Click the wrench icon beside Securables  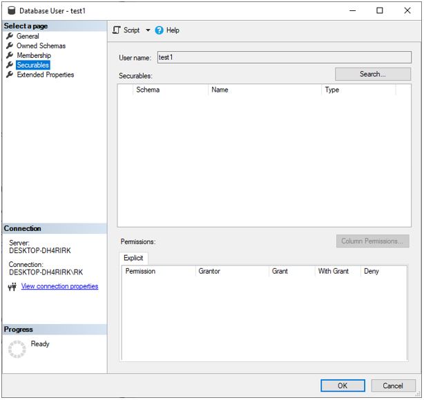pos(10,65)
